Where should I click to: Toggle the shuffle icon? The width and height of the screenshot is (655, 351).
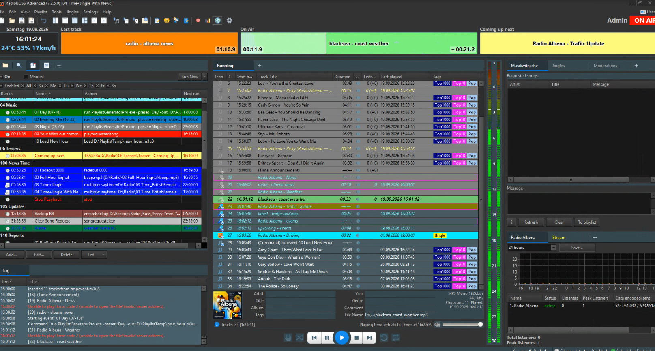[299, 338]
